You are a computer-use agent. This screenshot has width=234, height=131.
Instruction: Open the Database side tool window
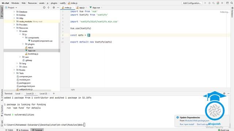pyautogui.click(x=232, y=12)
